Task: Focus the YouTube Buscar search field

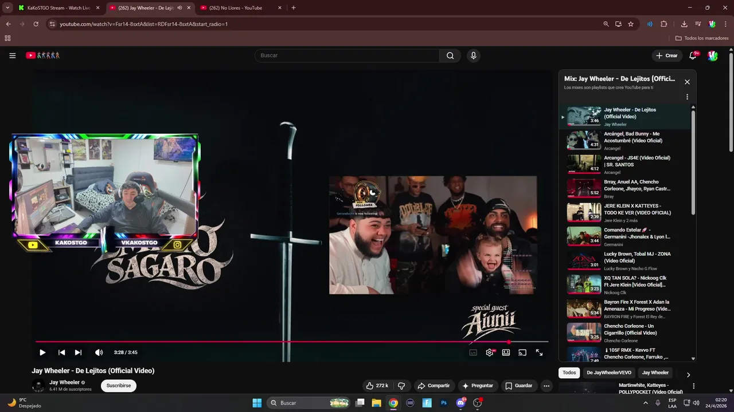Action: 347,56
